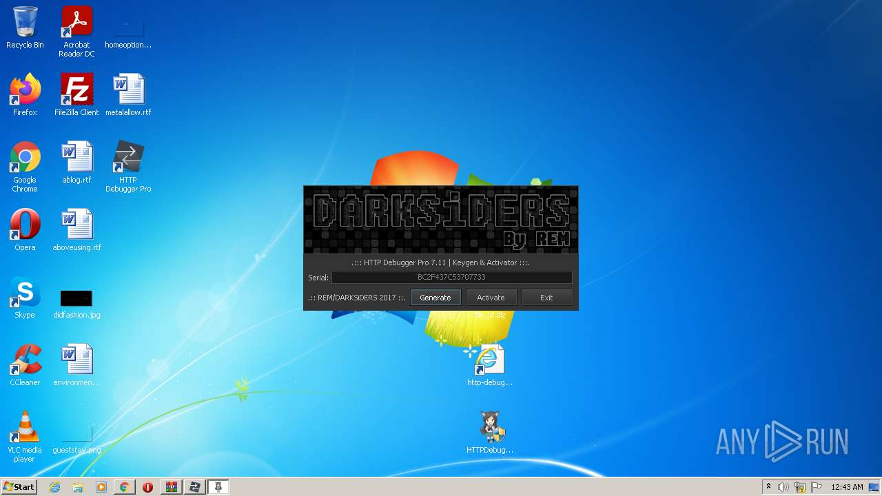
Task: Select the http-debug... Internet shortcut icon
Action: (x=490, y=365)
